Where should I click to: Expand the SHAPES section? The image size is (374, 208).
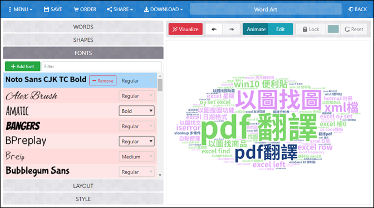pyautogui.click(x=83, y=40)
